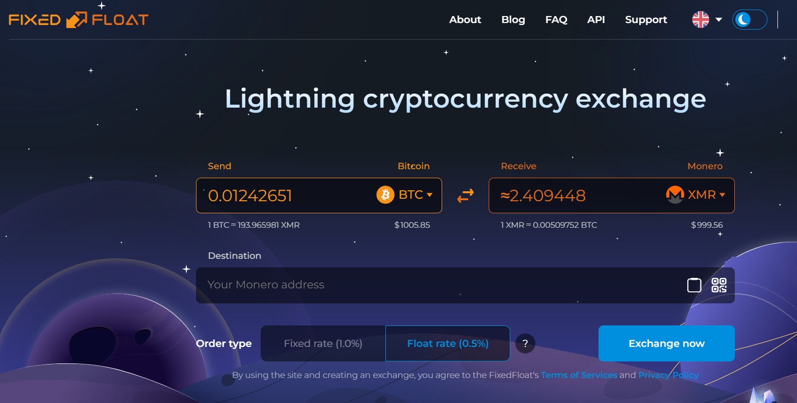Open the About menu item

(465, 20)
